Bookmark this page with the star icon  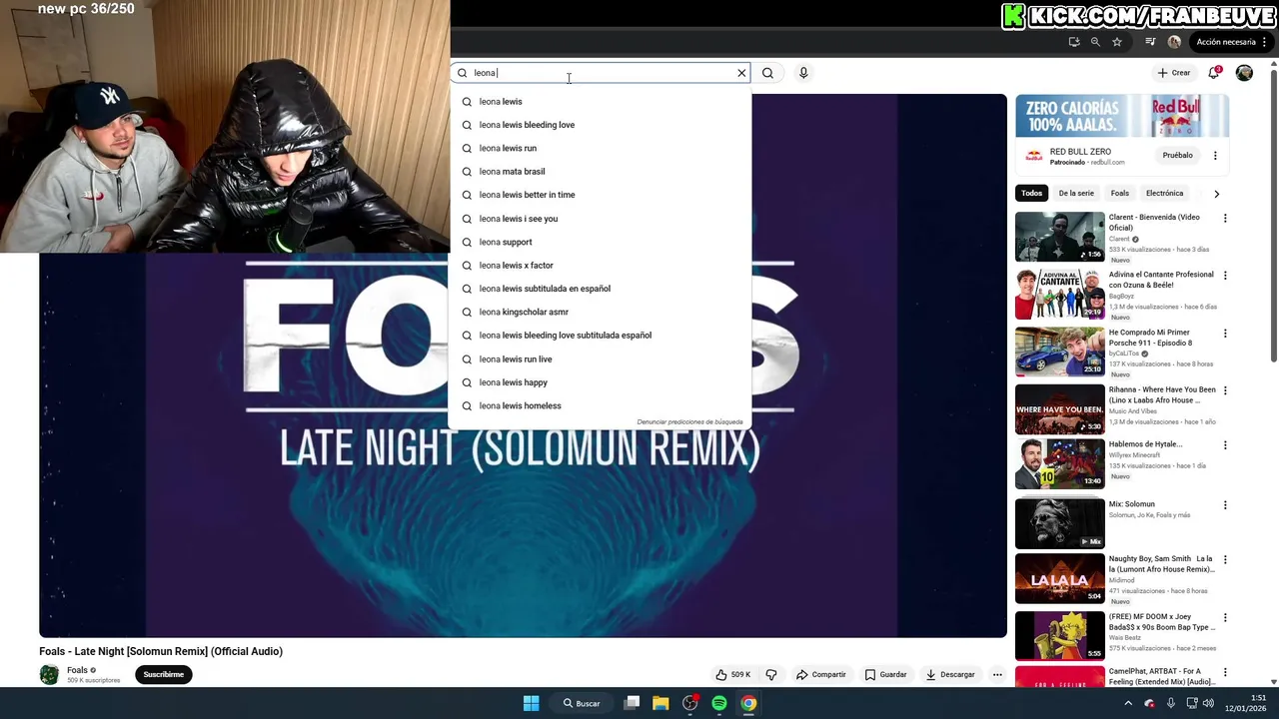point(1117,42)
